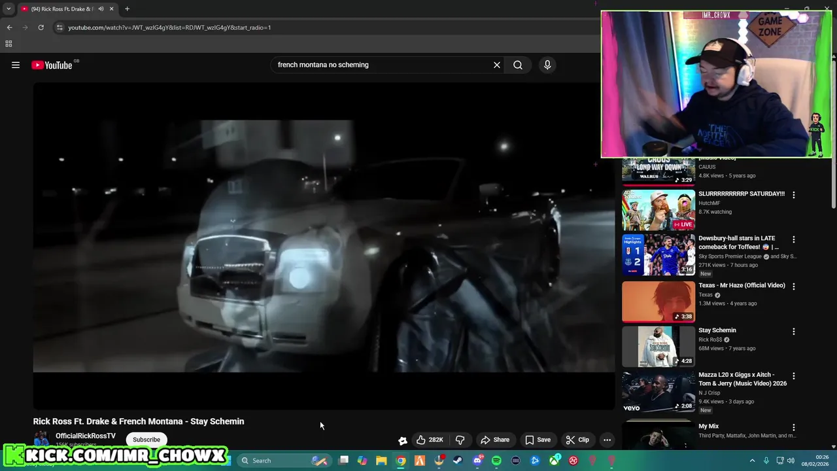Click the video player to pause

click(x=324, y=245)
